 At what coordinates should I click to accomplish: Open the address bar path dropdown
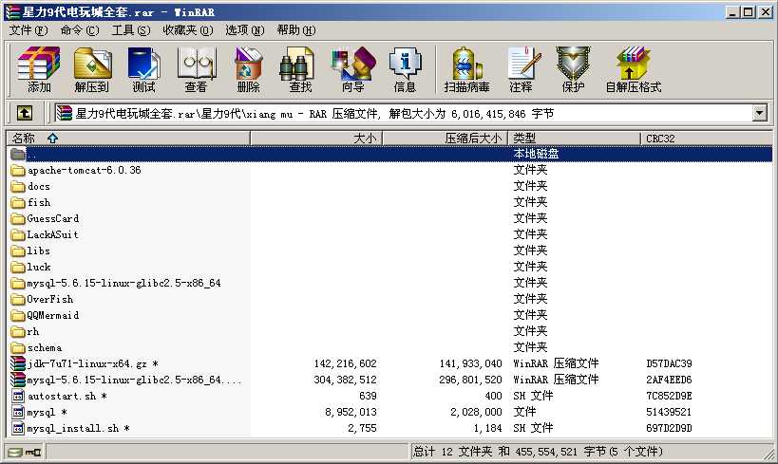759,114
